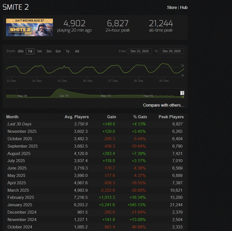
Task: Click the 21,244 all-time peak value
Action: [x=161, y=23]
